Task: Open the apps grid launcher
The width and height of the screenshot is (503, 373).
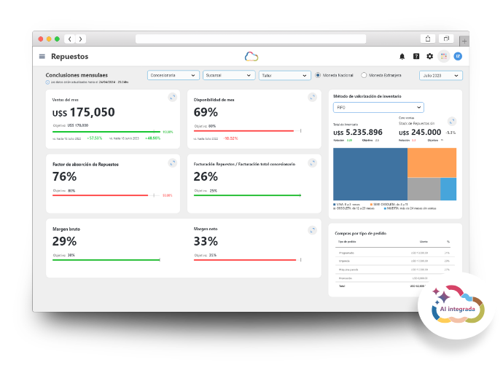Action: tap(444, 56)
